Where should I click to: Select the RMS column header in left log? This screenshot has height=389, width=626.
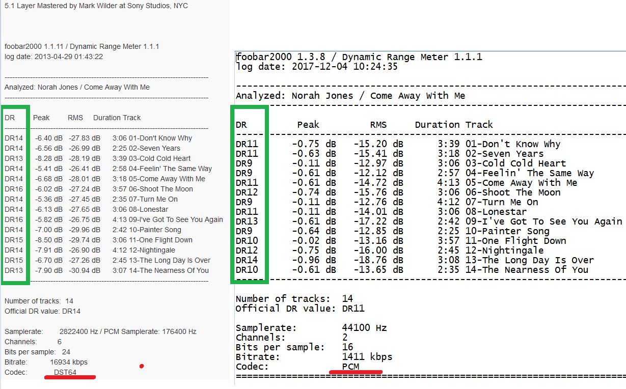tap(75, 118)
